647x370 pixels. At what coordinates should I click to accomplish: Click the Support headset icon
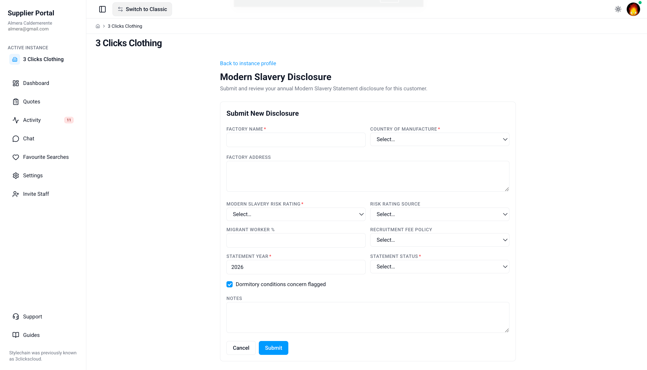pos(16,317)
